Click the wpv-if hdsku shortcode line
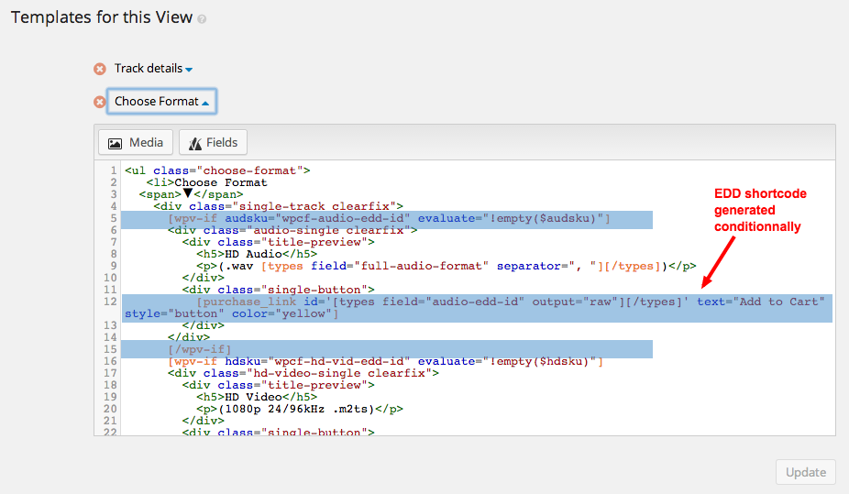Image resolution: width=849 pixels, height=494 pixels. (x=385, y=361)
